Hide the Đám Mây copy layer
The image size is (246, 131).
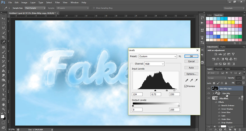pos(209,89)
